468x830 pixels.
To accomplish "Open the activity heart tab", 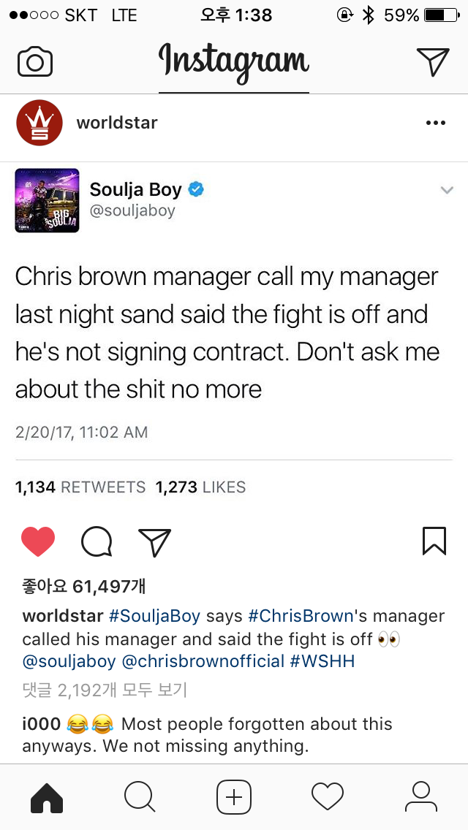I will 328,796.
